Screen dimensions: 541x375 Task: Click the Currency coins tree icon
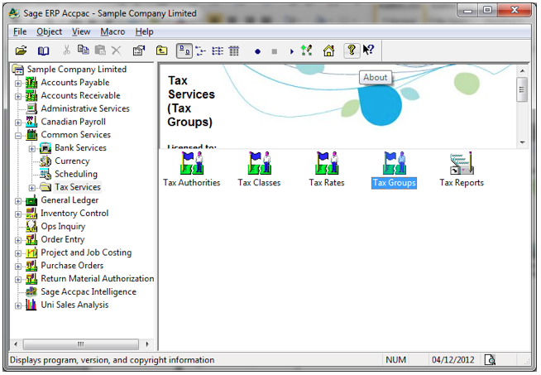(x=45, y=161)
